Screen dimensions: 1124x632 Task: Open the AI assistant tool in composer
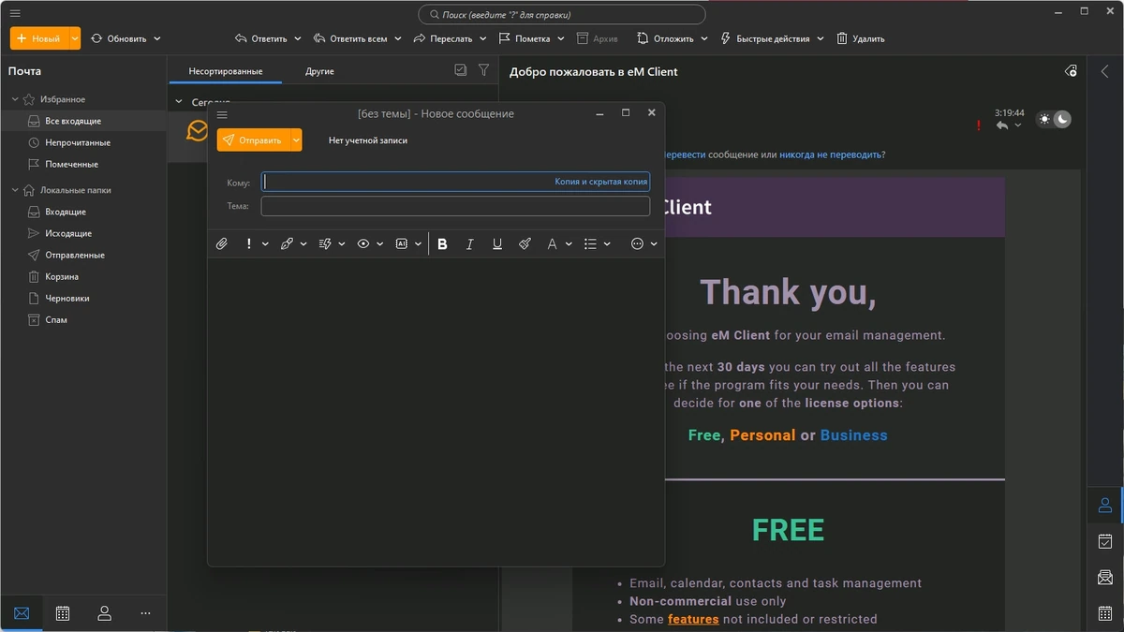click(402, 243)
